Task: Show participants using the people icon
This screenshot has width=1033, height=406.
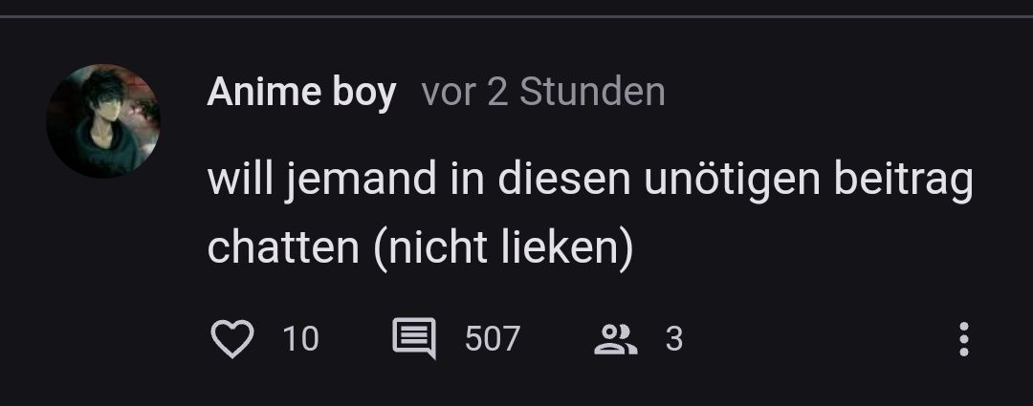Action: 616,339
